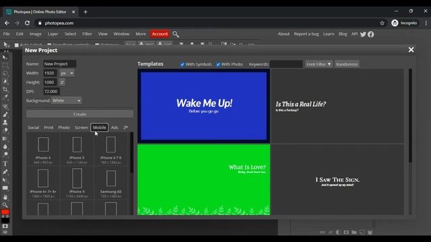
Task: Click the Name input field
Action: tap(60, 64)
